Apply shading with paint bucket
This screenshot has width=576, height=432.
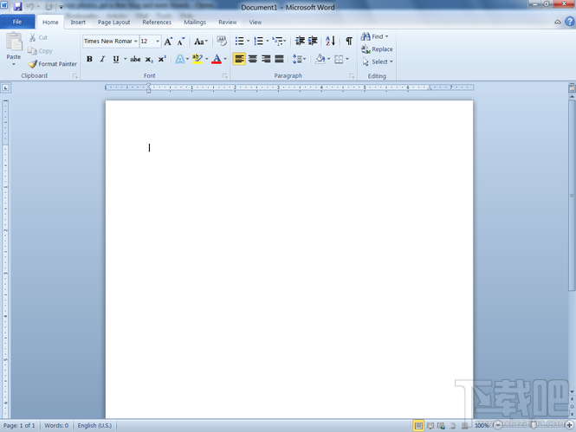pyautogui.click(x=320, y=59)
